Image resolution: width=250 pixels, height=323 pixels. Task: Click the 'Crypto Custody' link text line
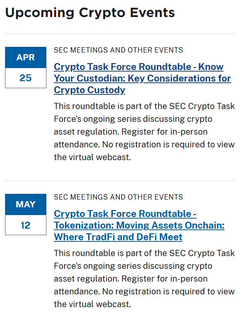pos(90,90)
